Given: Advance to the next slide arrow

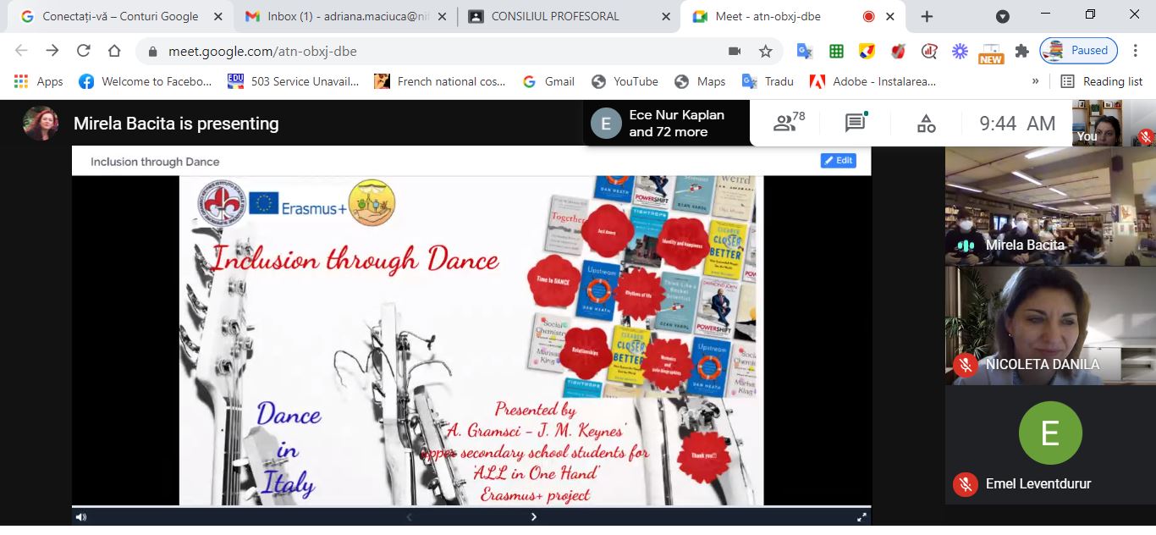Looking at the screenshot, I should click(x=533, y=516).
